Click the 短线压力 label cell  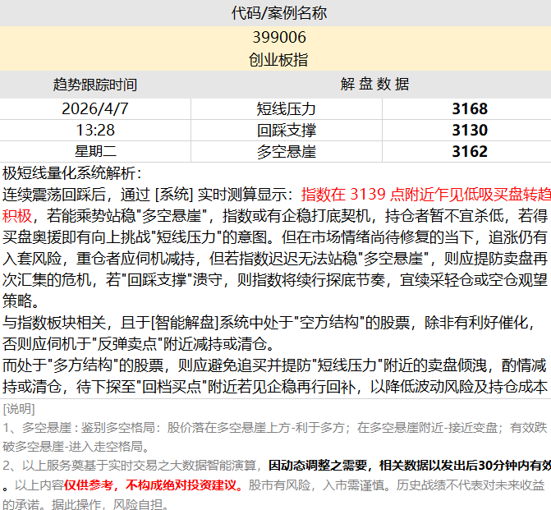point(286,108)
